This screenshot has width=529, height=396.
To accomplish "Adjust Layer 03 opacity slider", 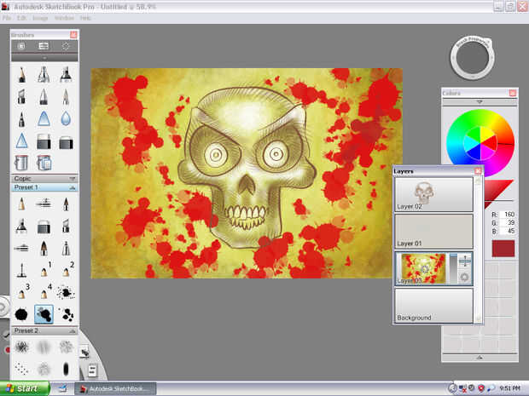I will (x=453, y=269).
